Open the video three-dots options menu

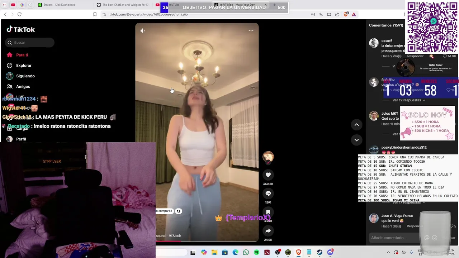[251, 30]
